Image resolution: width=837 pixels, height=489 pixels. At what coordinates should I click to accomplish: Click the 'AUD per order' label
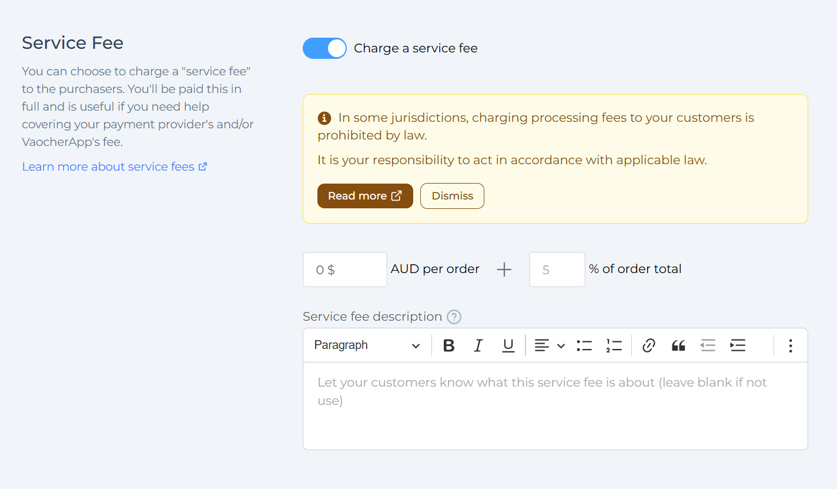click(x=435, y=269)
